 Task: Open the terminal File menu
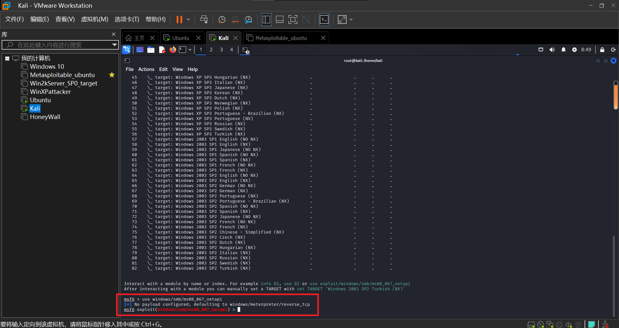pyautogui.click(x=130, y=69)
